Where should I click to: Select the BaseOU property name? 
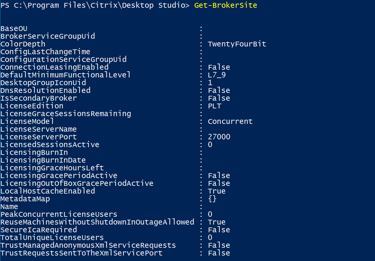[14, 29]
